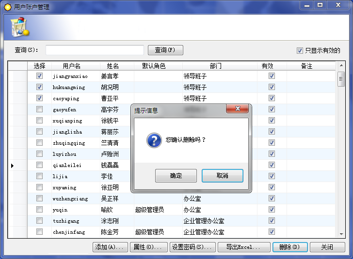Maximize the 用户账户管理 window
Screen dimensions: 353x259
[320, 5]
